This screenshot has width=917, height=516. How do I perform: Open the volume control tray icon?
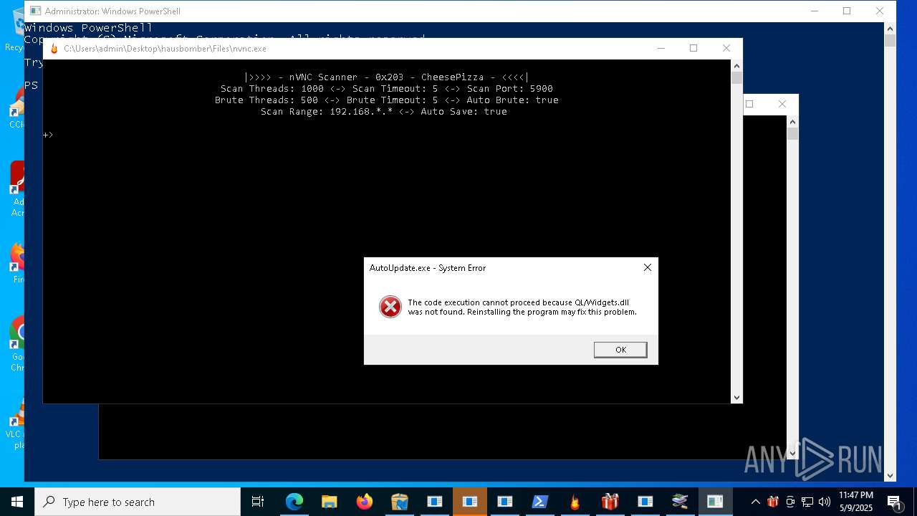pyautogui.click(x=825, y=502)
